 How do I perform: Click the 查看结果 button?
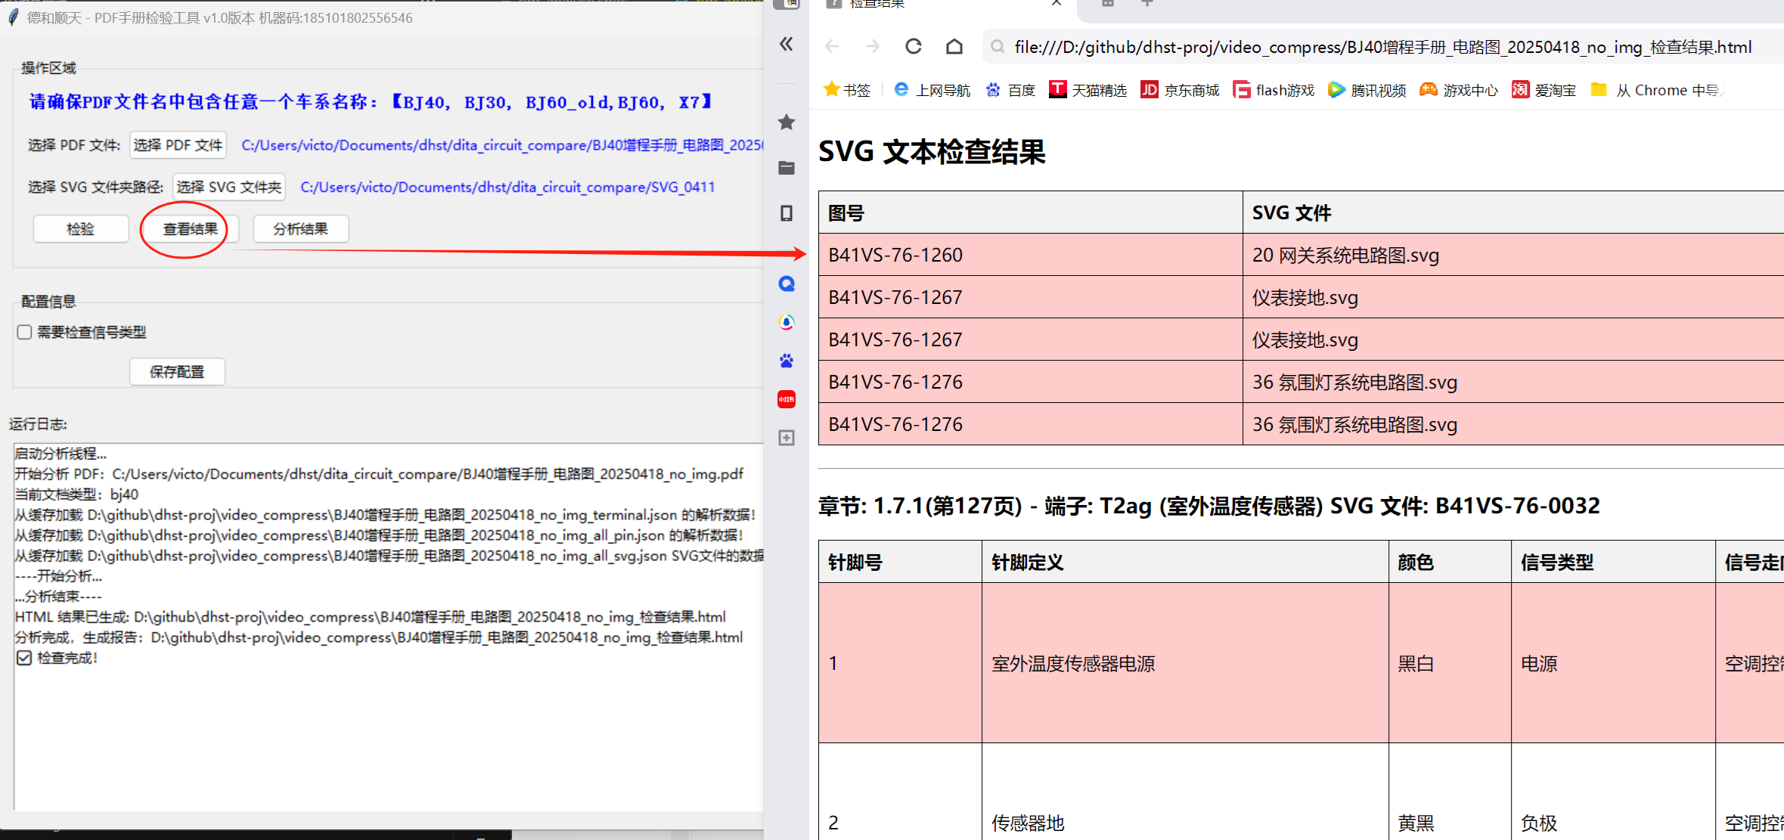click(x=190, y=229)
